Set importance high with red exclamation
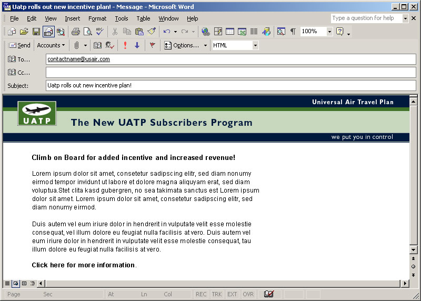 point(125,45)
